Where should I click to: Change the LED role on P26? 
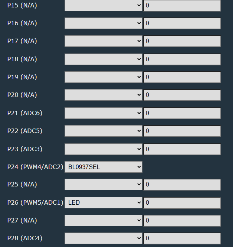pyautogui.click(x=103, y=203)
